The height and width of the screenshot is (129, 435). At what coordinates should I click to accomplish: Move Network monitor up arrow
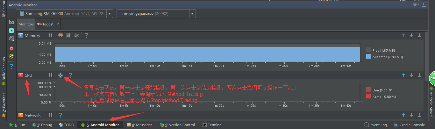click(x=403, y=115)
